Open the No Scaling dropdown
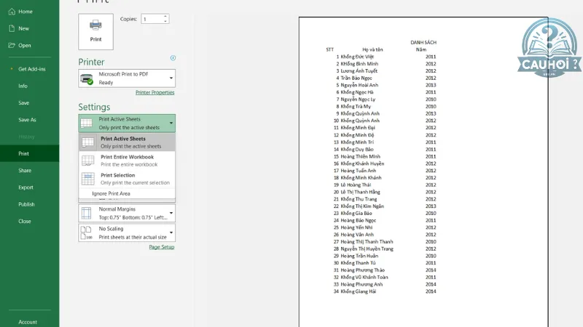583x327 pixels. pos(127,233)
